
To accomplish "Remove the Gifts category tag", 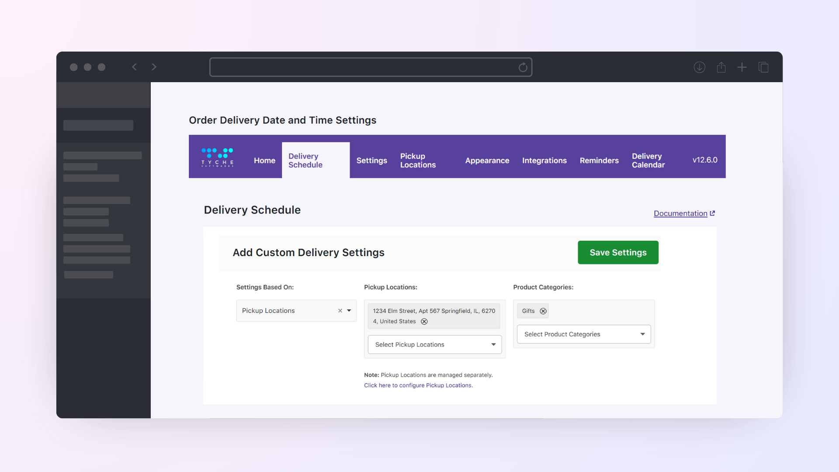I will 543,311.
